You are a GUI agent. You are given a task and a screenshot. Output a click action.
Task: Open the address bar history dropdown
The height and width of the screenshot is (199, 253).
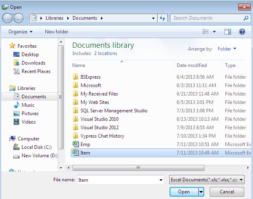click(153, 18)
